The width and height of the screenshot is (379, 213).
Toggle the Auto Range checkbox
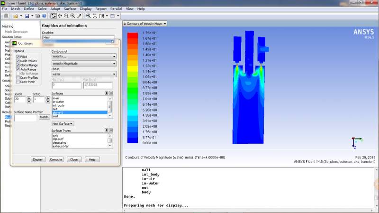[18, 69]
